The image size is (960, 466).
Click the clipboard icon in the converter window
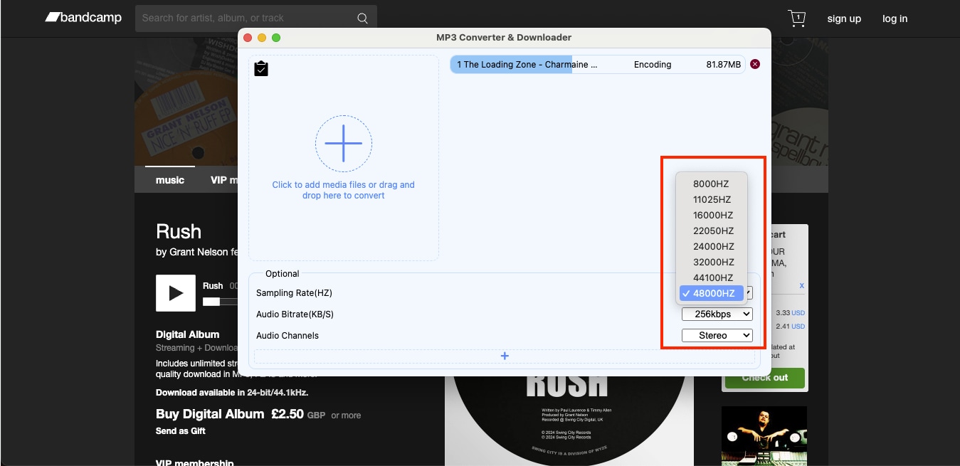pos(260,68)
